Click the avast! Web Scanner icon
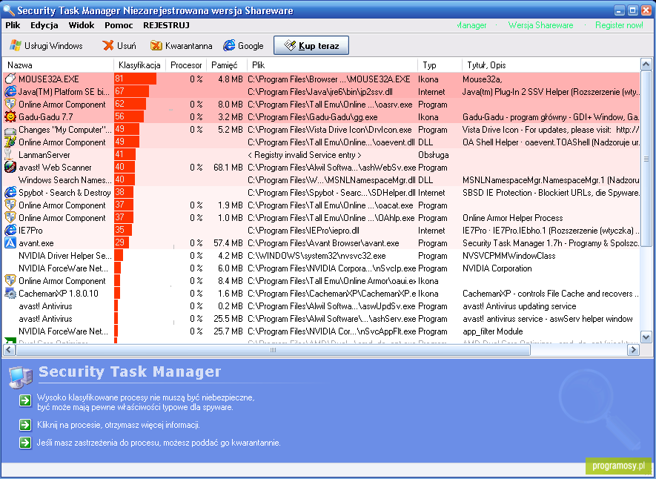656x479 pixels. (x=10, y=167)
